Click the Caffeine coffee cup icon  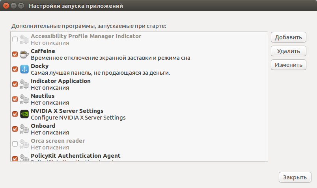[24, 54]
